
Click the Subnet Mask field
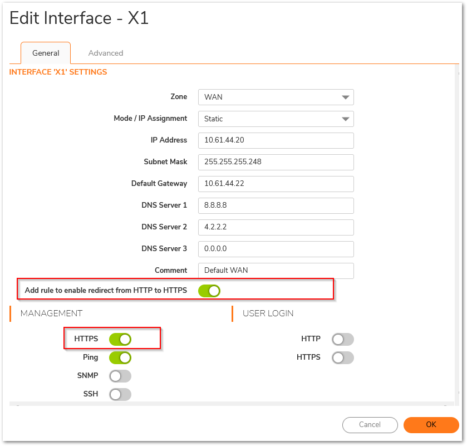[x=276, y=163]
